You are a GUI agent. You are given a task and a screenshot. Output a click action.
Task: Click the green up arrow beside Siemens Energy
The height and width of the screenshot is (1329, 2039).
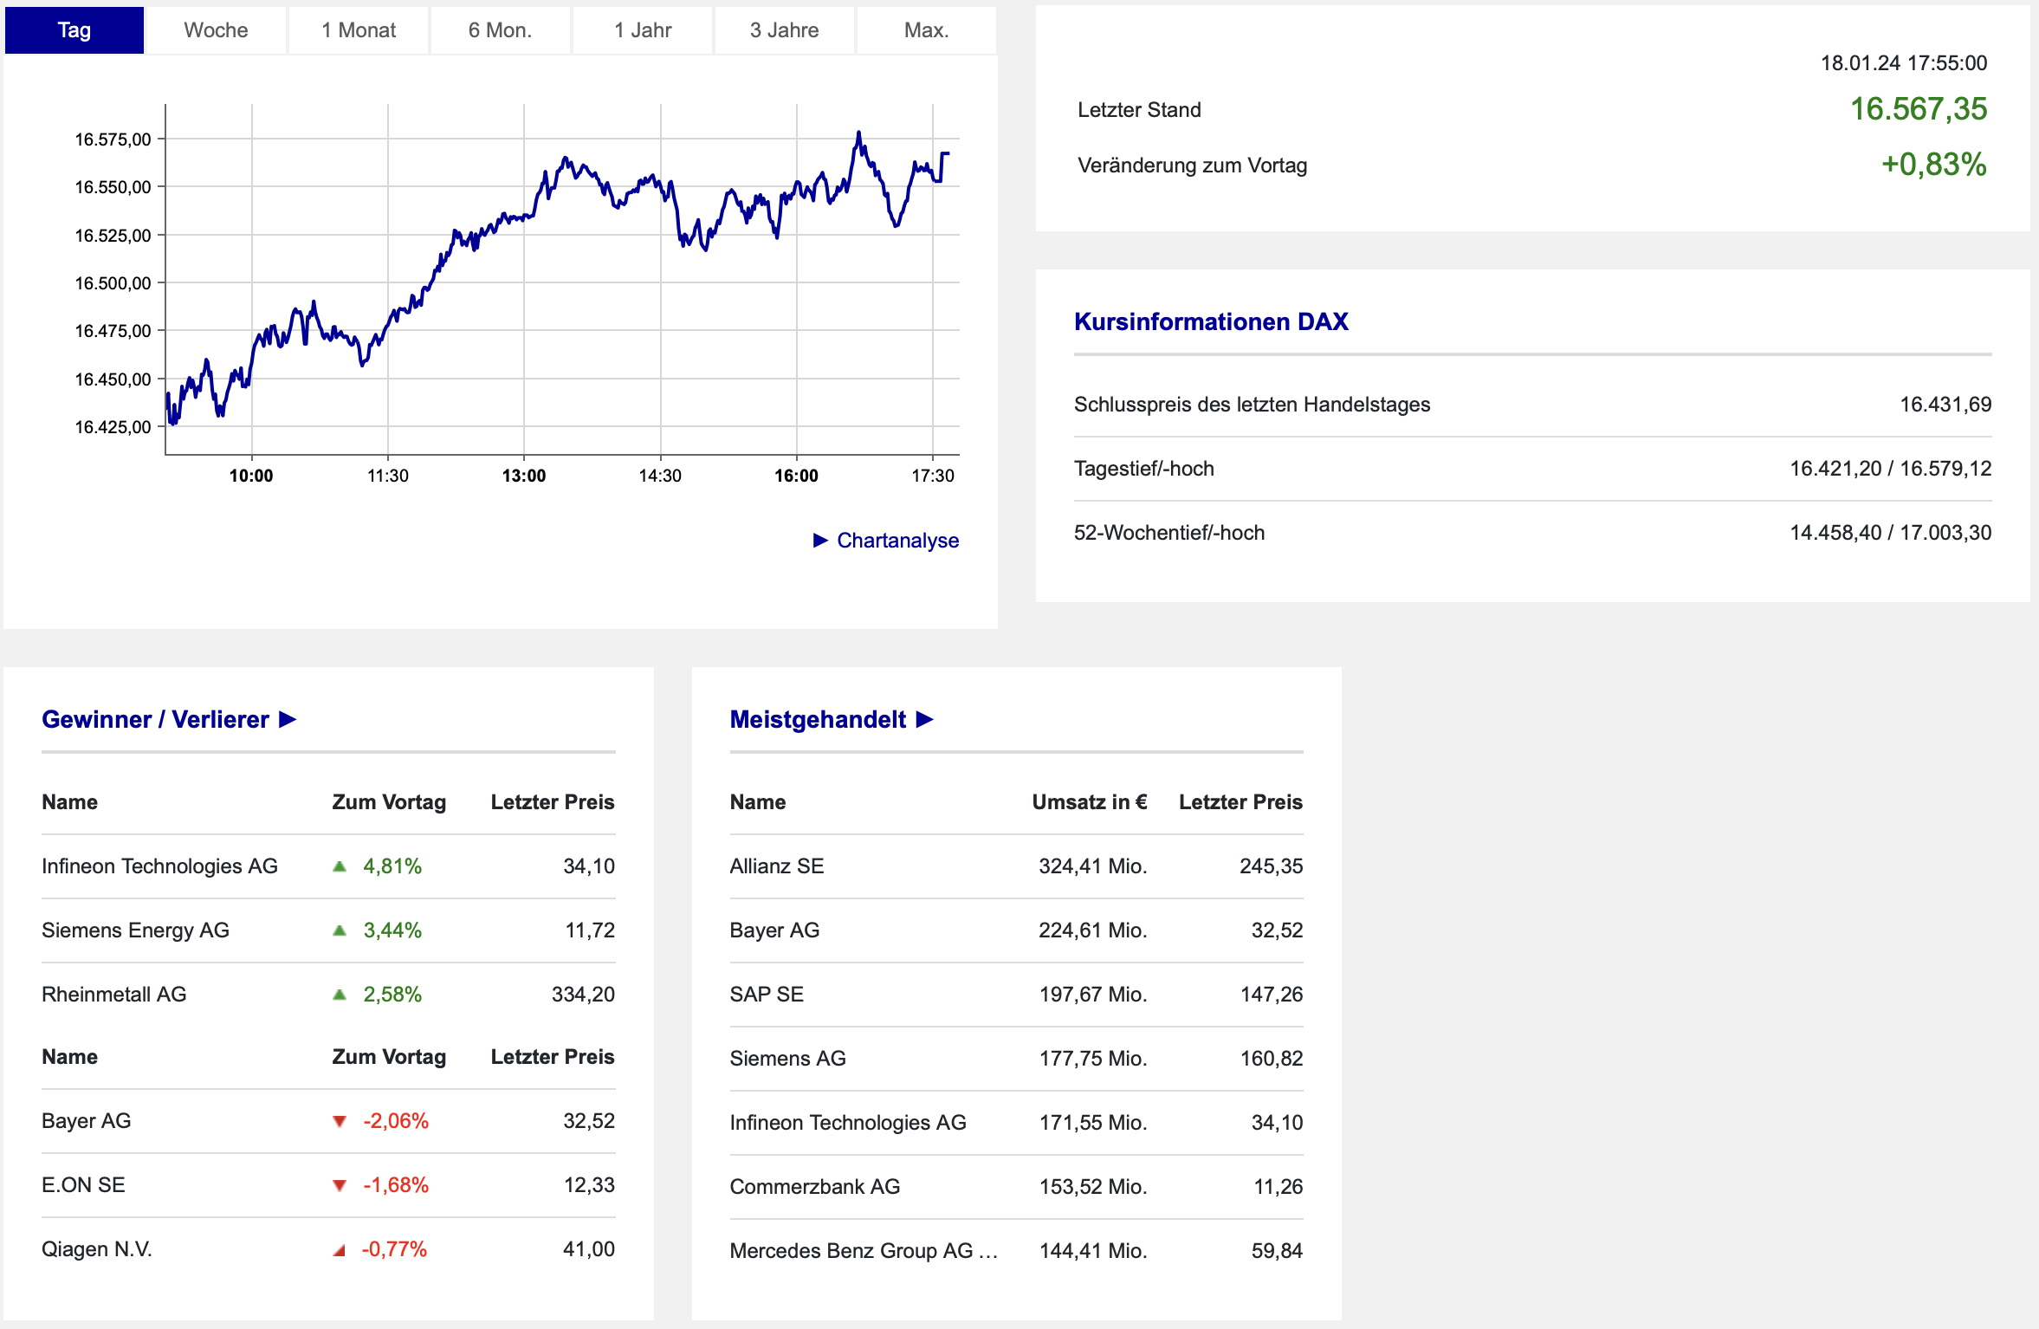(340, 930)
